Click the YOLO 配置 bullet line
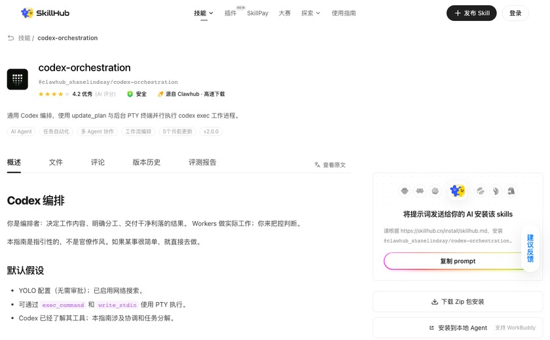Viewport: 550px width, 340px height. (x=81, y=290)
